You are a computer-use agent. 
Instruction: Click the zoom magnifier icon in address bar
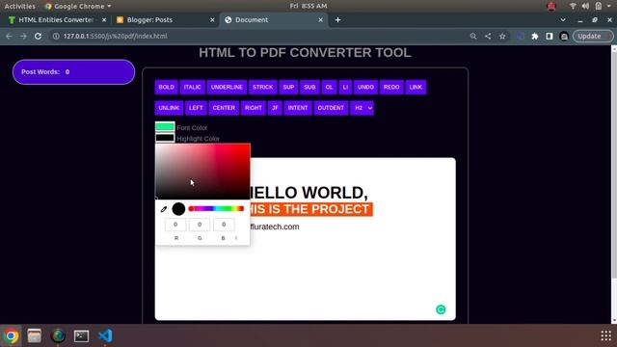473,36
